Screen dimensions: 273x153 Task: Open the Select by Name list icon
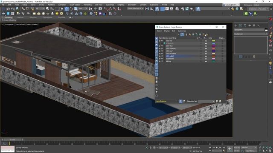click(52, 8)
